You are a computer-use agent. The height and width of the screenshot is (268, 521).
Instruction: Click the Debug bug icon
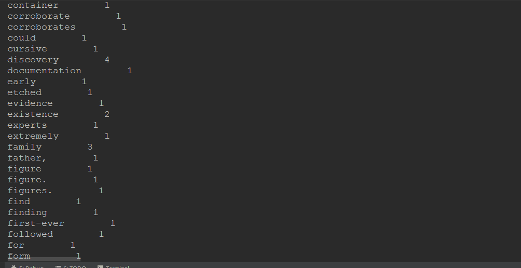14,266
